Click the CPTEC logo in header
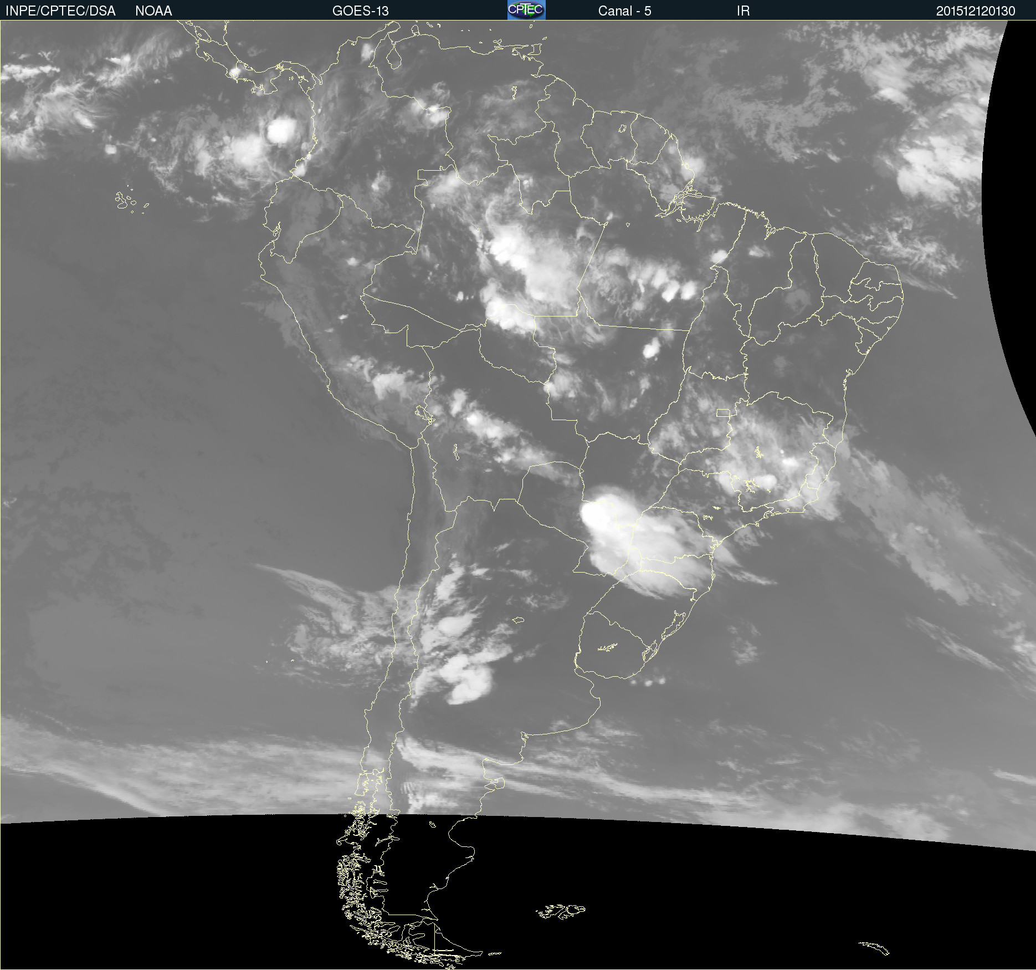The image size is (1036, 970). coord(526,10)
